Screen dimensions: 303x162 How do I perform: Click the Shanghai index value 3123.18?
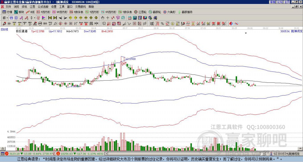point(14,154)
